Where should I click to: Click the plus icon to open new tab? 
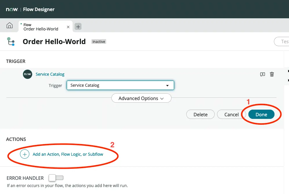point(78,27)
